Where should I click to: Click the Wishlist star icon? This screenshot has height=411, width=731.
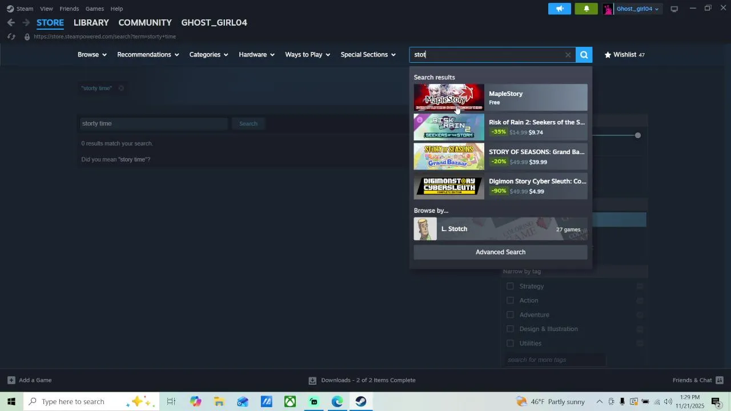608,55
